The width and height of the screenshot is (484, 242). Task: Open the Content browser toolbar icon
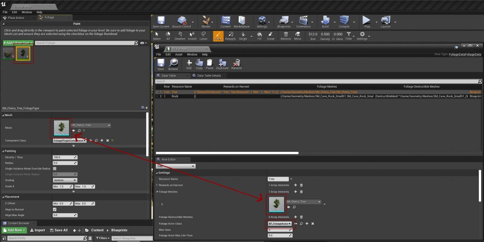coord(225,22)
